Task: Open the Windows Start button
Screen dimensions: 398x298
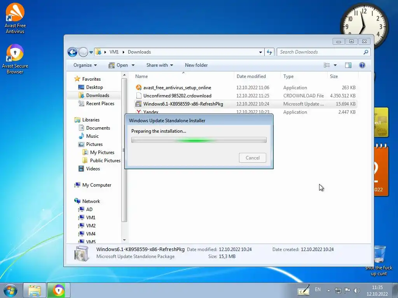Action: click(10, 290)
